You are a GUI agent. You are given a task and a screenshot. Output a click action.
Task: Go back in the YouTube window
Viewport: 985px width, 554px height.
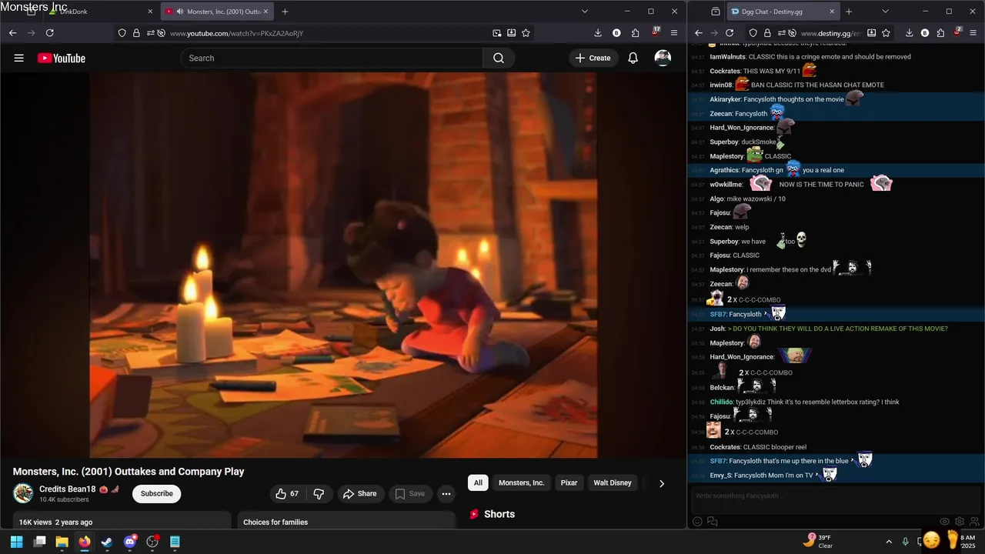pos(12,33)
